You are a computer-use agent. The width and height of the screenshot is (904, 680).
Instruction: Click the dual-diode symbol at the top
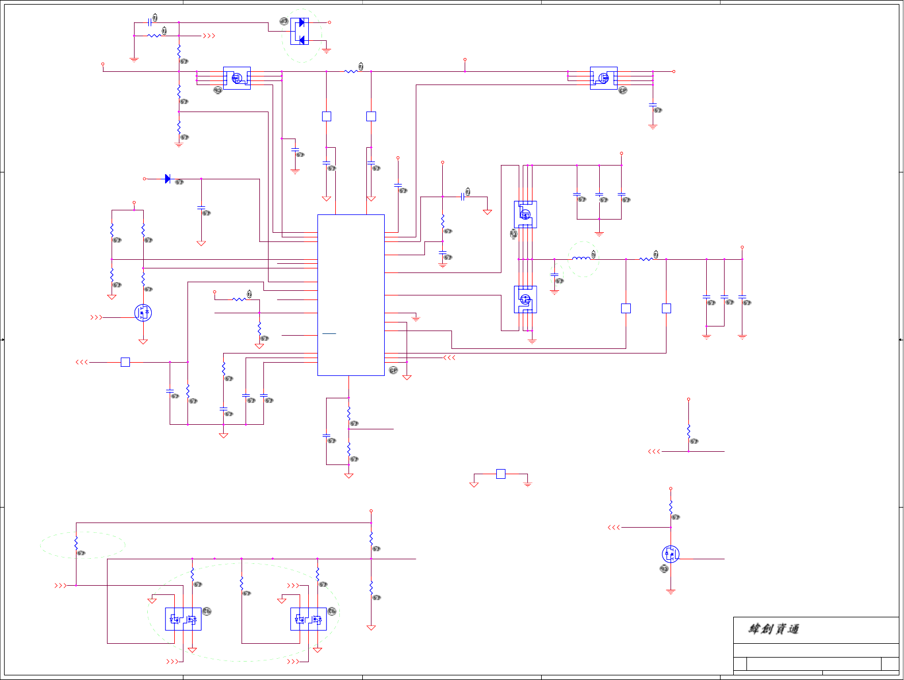pyautogui.click(x=300, y=31)
